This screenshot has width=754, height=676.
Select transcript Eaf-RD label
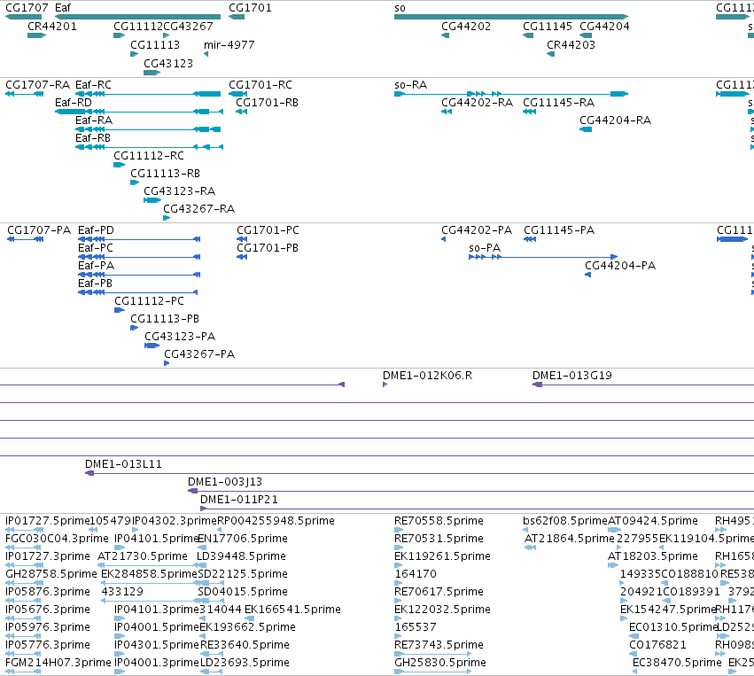tap(73, 103)
